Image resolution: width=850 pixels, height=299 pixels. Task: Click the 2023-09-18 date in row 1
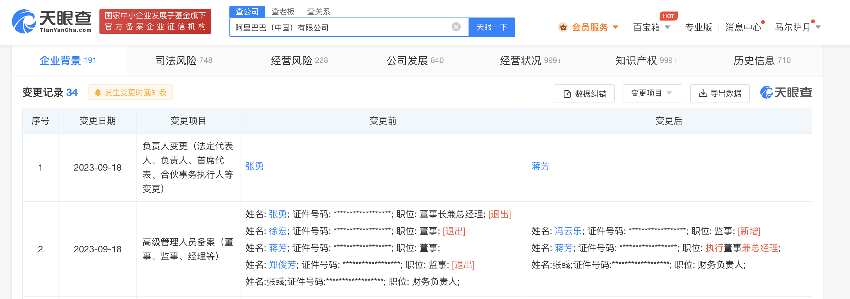98,167
